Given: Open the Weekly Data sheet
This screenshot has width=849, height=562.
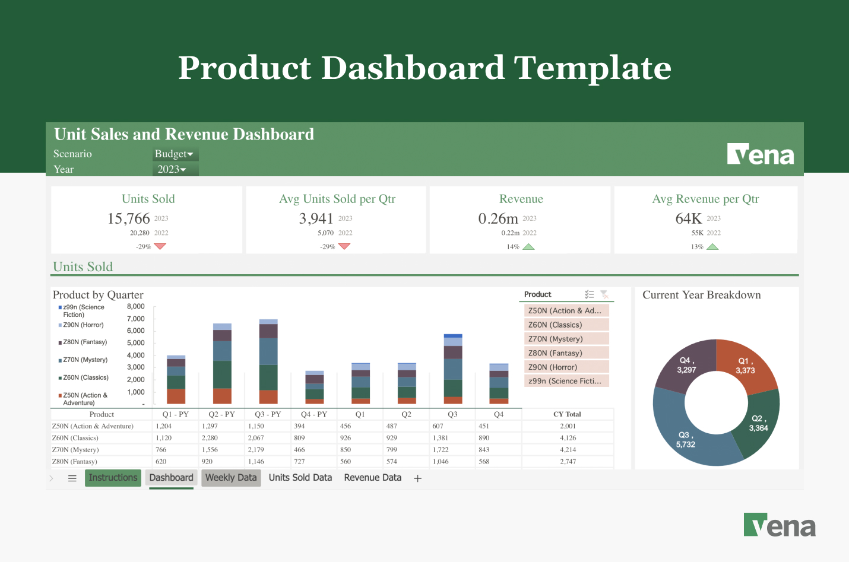Looking at the screenshot, I should tap(231, 478).
